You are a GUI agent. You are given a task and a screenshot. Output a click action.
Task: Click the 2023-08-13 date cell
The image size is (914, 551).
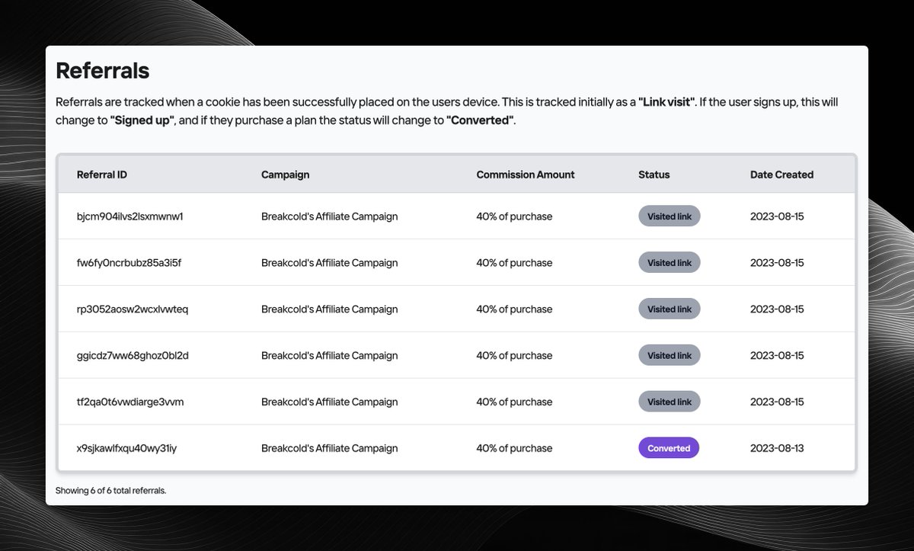pyautogui.click(x=777, y=448)
